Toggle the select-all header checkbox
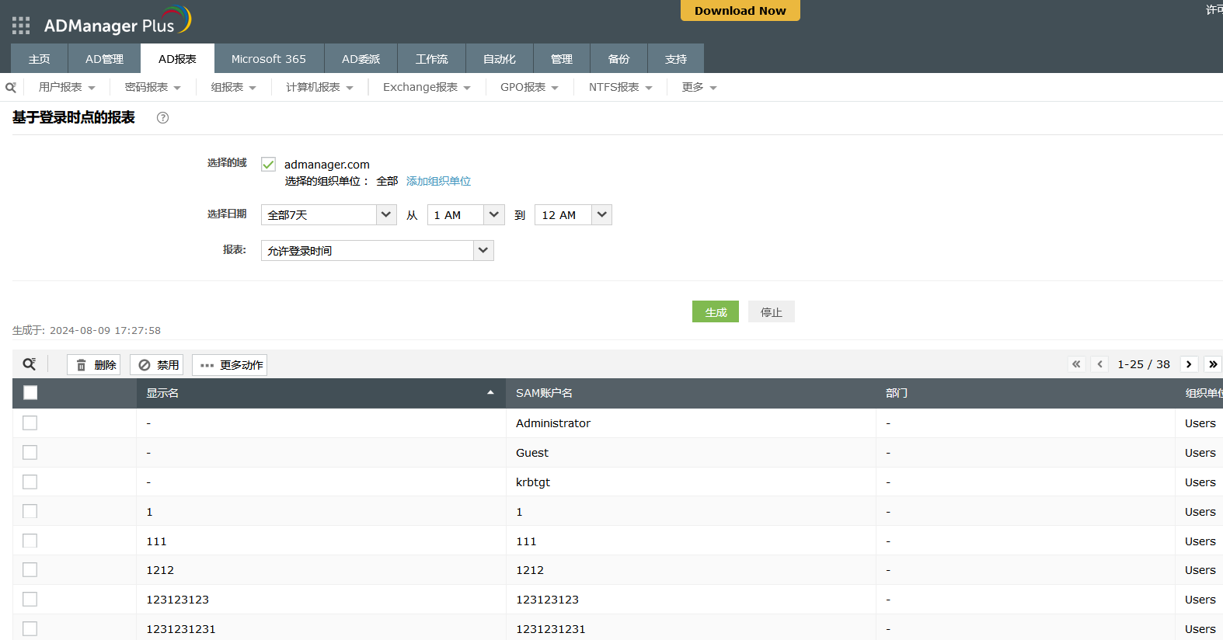This screenshot has height=640, width=1223. click(30, 393)
